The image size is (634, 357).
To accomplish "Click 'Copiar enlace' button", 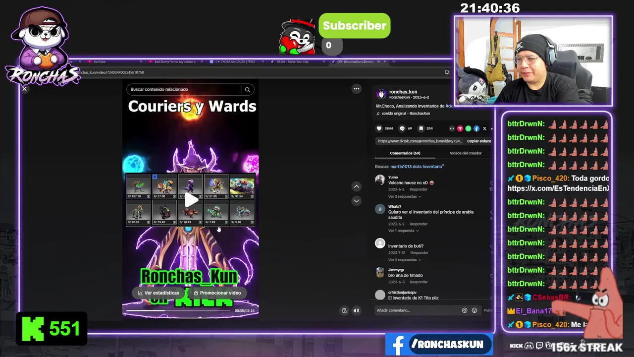I will [479, 141].
